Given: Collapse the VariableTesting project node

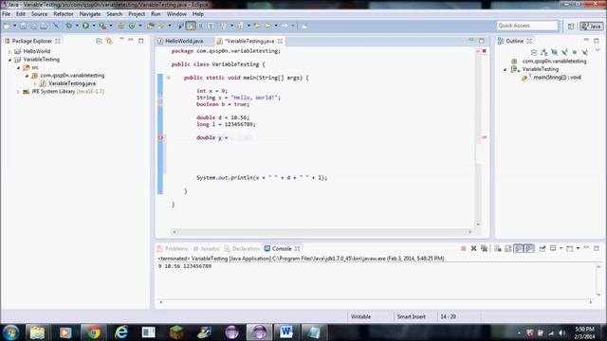Looking at the screenshot, I should point(10,60).
